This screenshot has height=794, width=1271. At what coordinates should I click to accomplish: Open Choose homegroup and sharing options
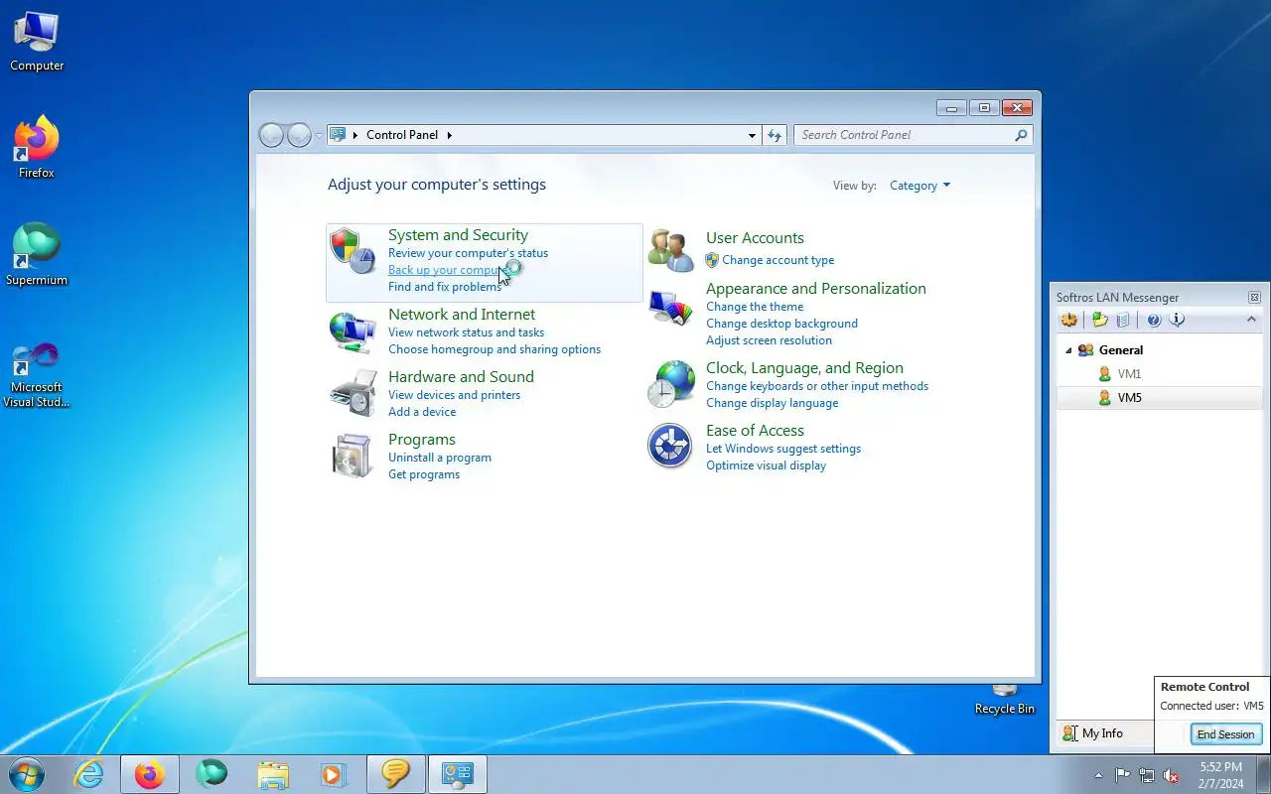coord(494,349)
